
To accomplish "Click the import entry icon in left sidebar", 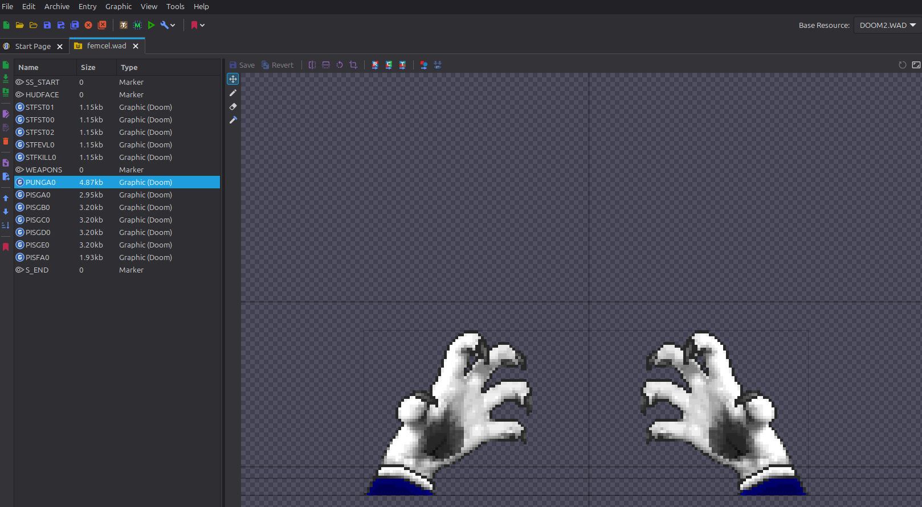I will (x=6, y=163).
